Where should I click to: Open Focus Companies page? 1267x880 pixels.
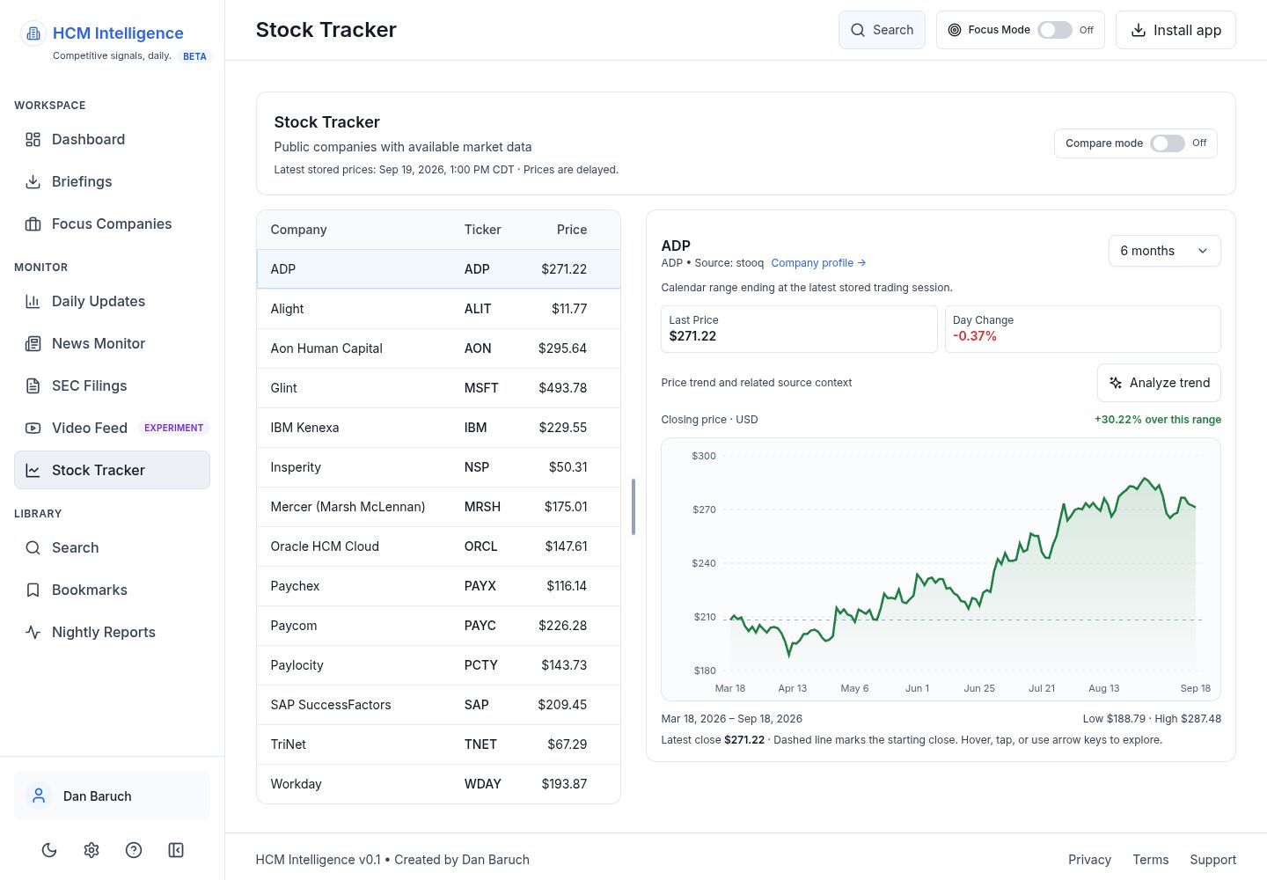pos(112,224)
